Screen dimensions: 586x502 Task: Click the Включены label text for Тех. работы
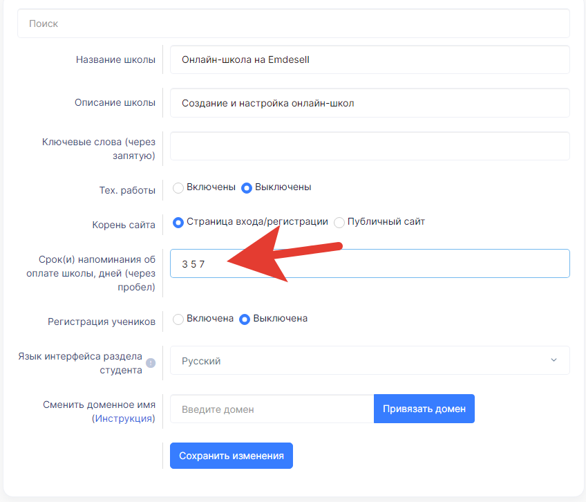click(211, 187)
